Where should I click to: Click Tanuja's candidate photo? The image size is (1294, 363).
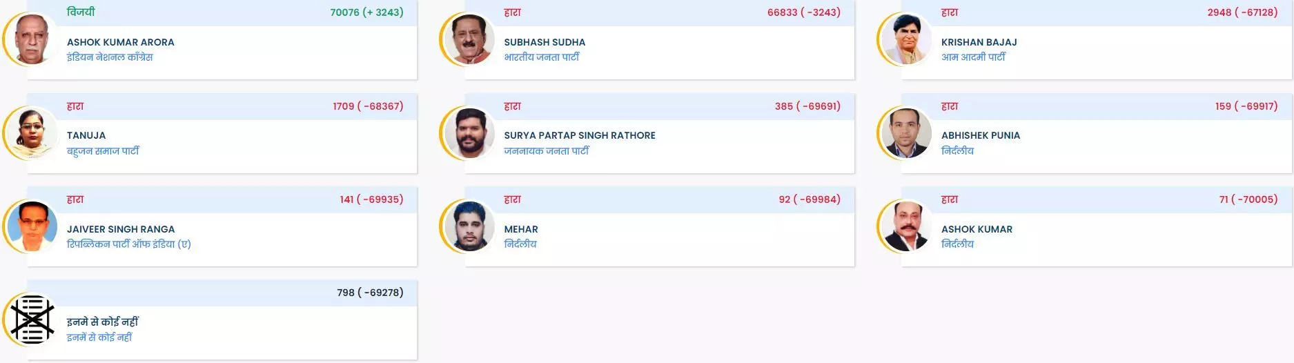tap(32, 133)
